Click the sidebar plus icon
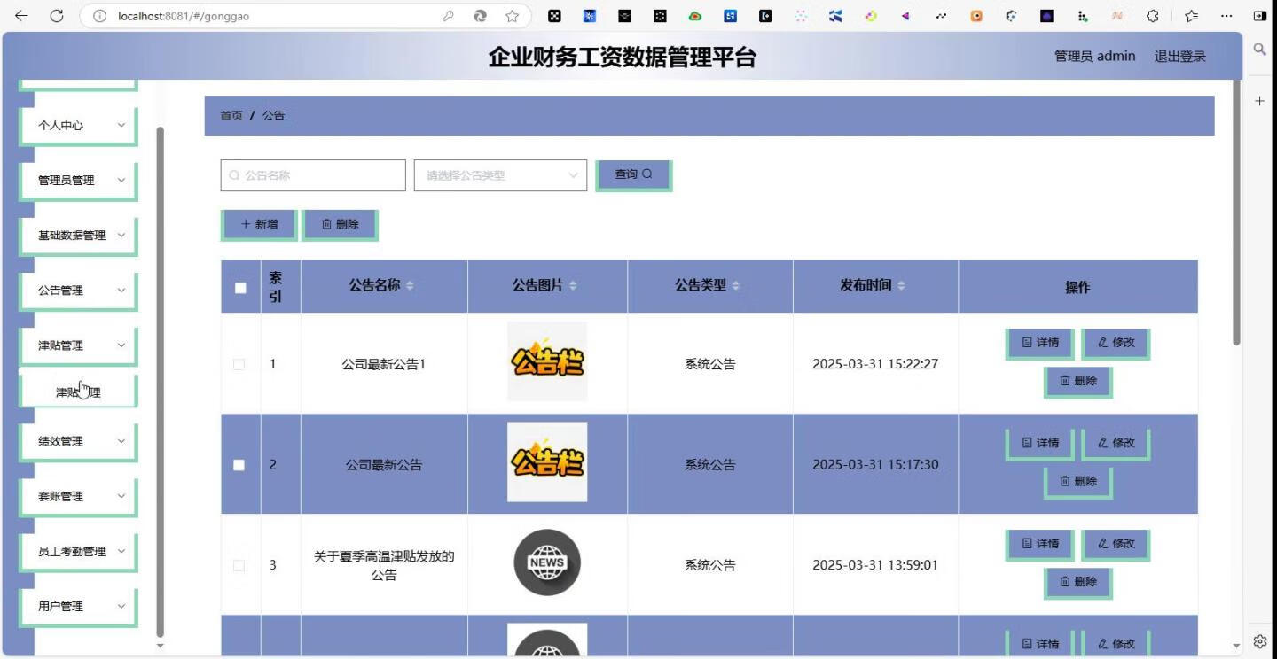This screenshot has height=659, width=1277. 1259,101
